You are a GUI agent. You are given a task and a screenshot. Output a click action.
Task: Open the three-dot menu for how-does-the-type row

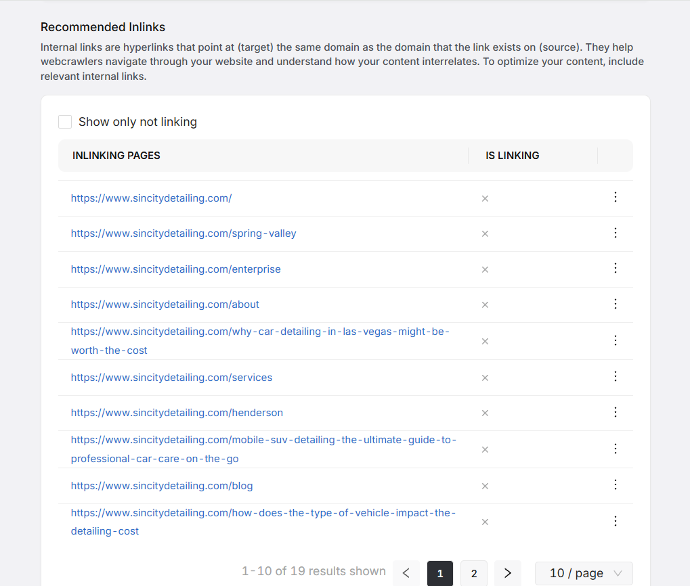click(616, 521)
